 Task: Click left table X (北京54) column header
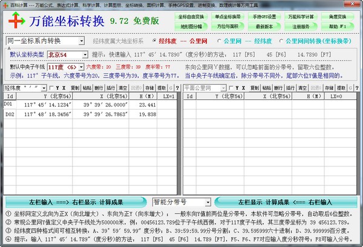point(100,96)
